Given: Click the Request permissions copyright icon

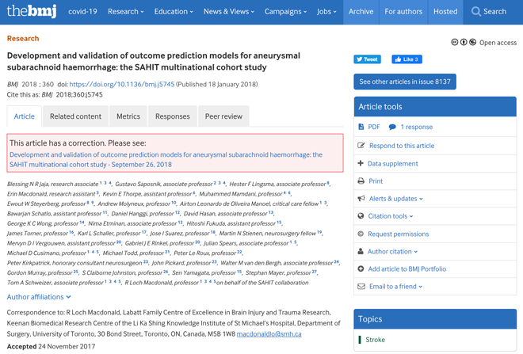Looking at the screenshot, I should 361,234.
